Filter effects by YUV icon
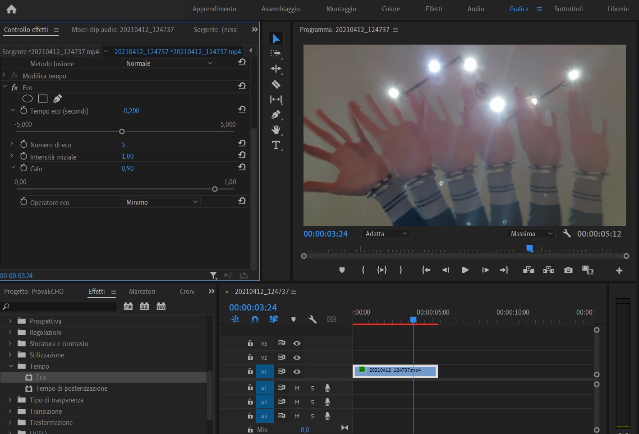Image resolution: width=639 pixels, height=434 pixels. tap(161, 306)
